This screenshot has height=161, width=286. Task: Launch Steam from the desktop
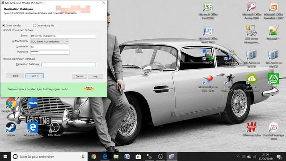pyautogui.click(x=11, y=129)
